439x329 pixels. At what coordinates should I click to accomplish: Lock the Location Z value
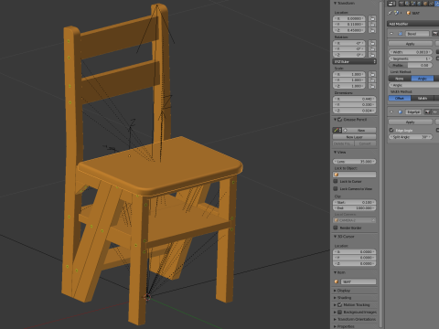372,30
